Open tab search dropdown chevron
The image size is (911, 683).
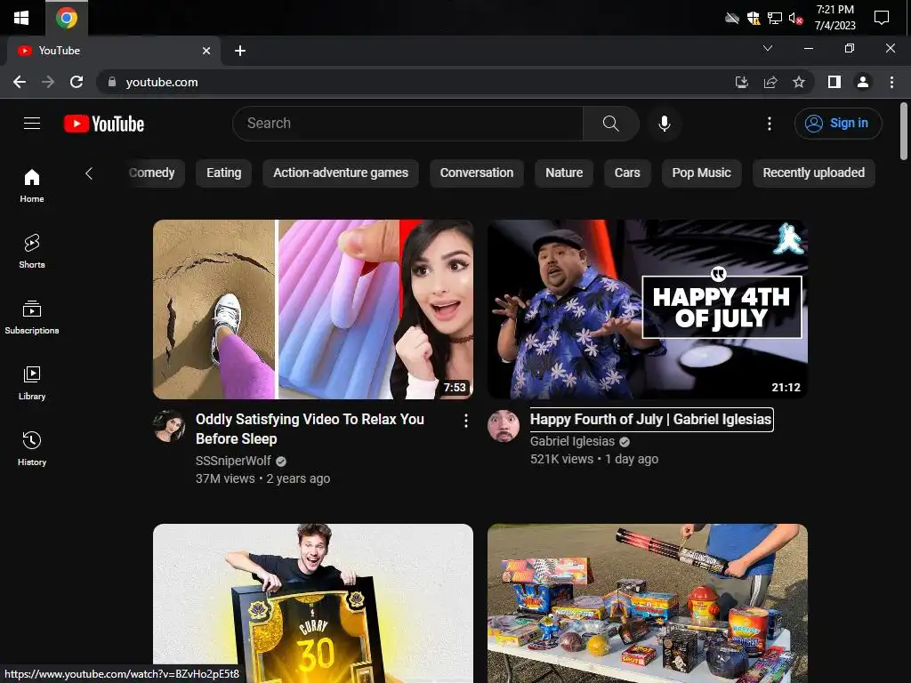coord(768,48)
